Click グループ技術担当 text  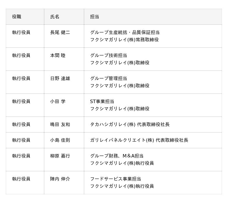108,56
